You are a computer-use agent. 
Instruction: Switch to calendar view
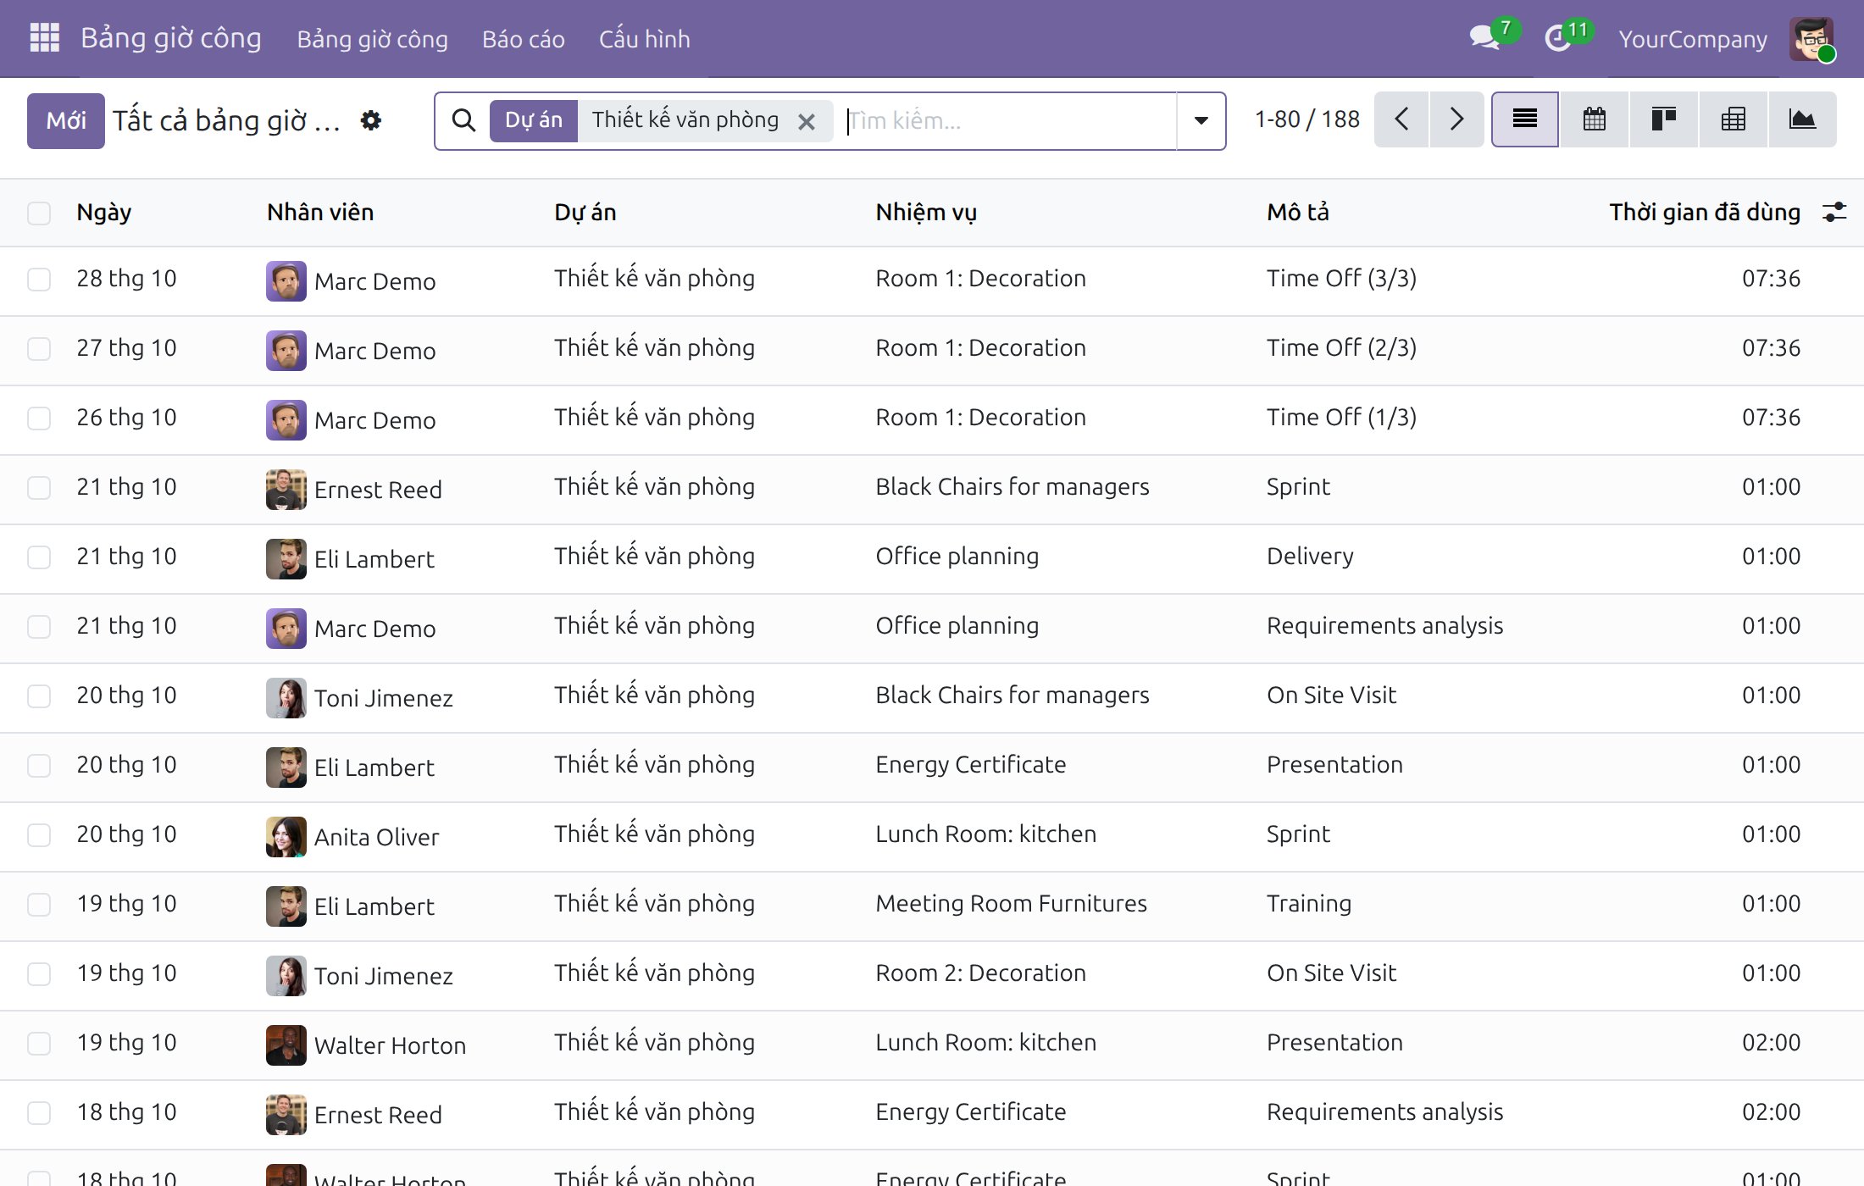pos(1595,119)
